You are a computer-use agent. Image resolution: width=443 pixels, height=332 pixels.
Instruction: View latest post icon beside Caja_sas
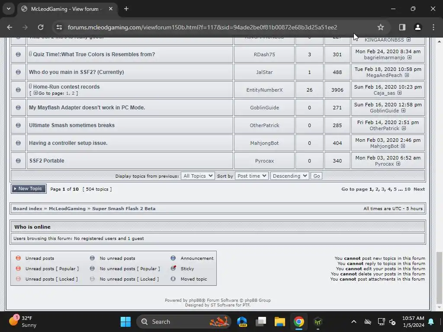pyautogui.click(x=399, y=93)
